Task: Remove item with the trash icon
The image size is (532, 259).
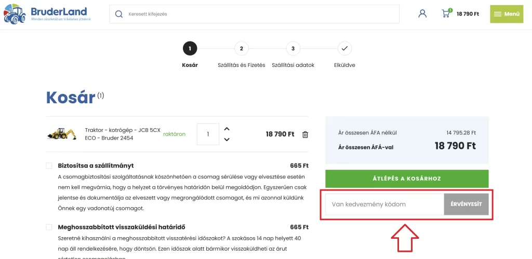Action: (305, 134)
